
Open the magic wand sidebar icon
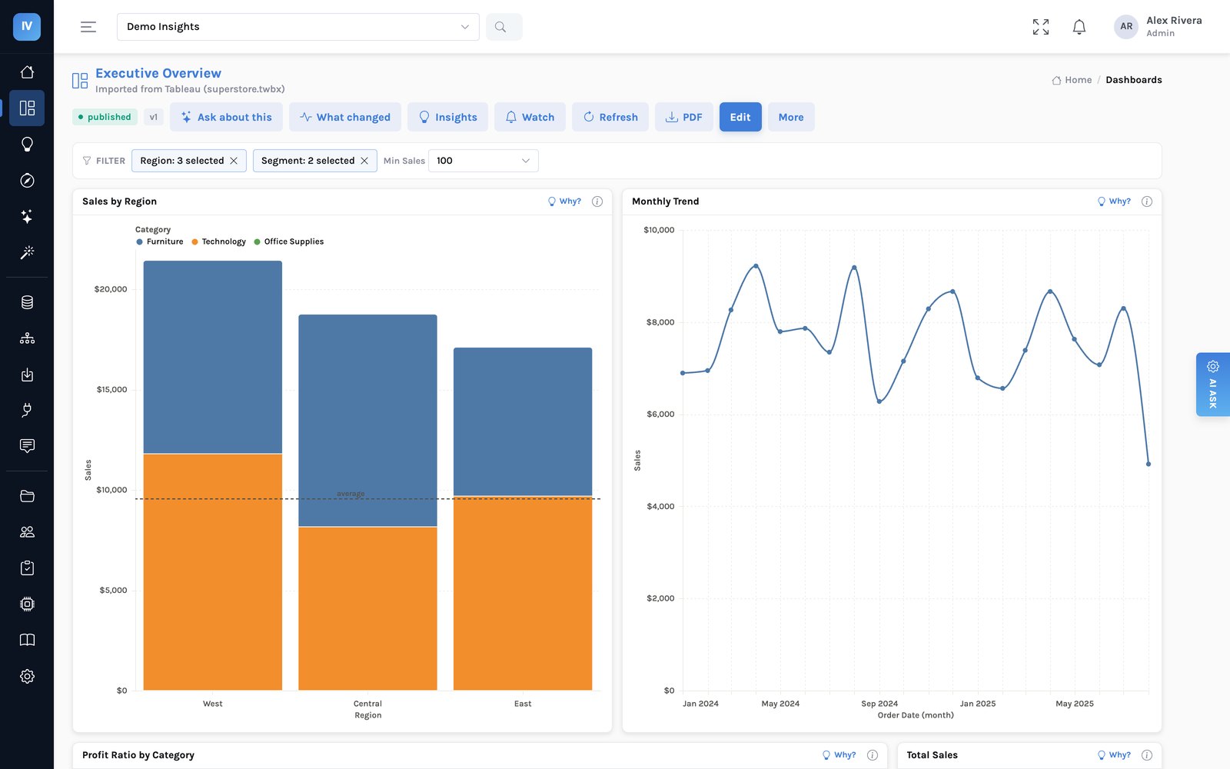[27, 252]
